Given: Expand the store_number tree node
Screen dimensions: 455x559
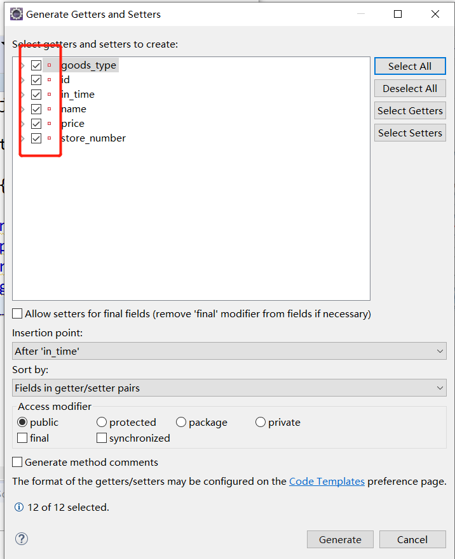Looking at the screenshot, I should 22,138.
